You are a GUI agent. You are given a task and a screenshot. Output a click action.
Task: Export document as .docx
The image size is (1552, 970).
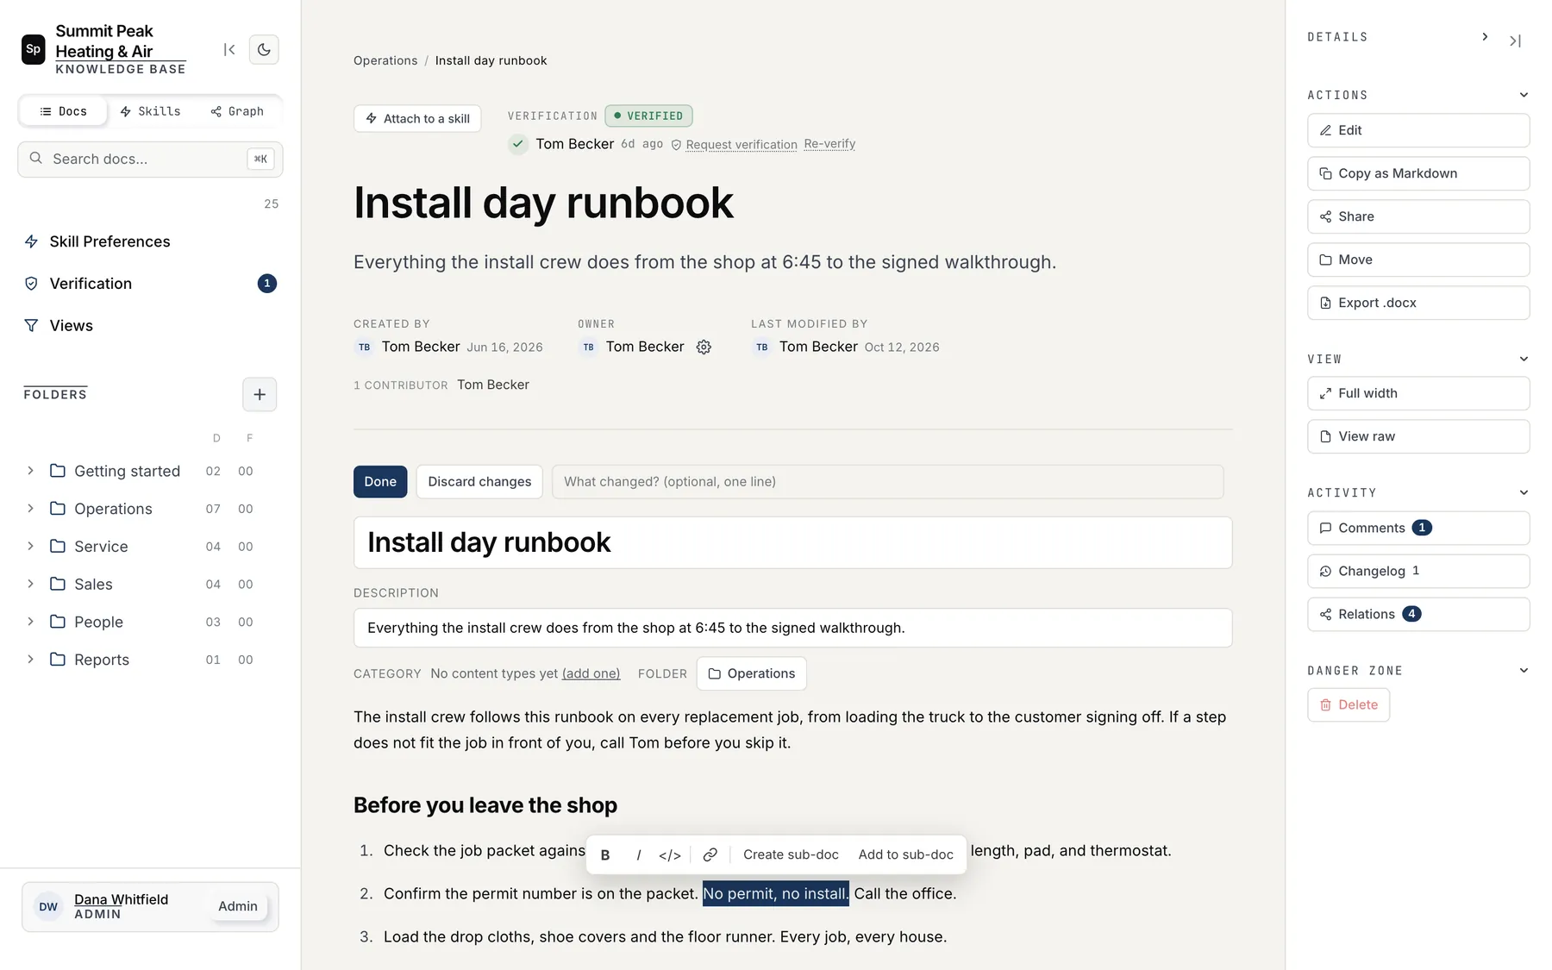[x=1418, y=303]
